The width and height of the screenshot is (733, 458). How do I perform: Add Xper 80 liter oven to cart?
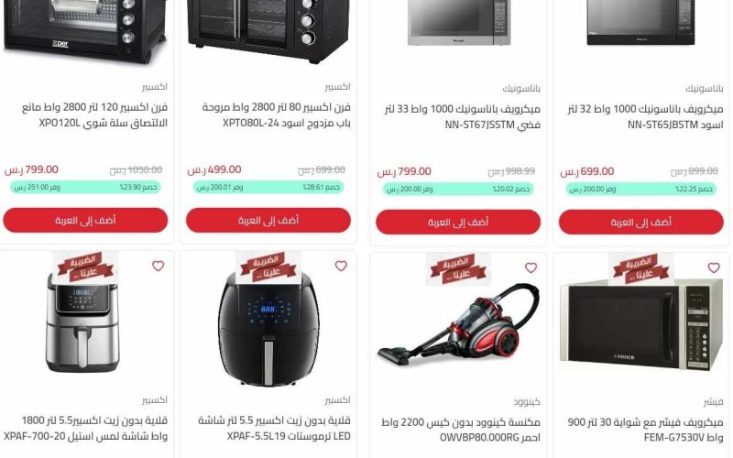268,220
